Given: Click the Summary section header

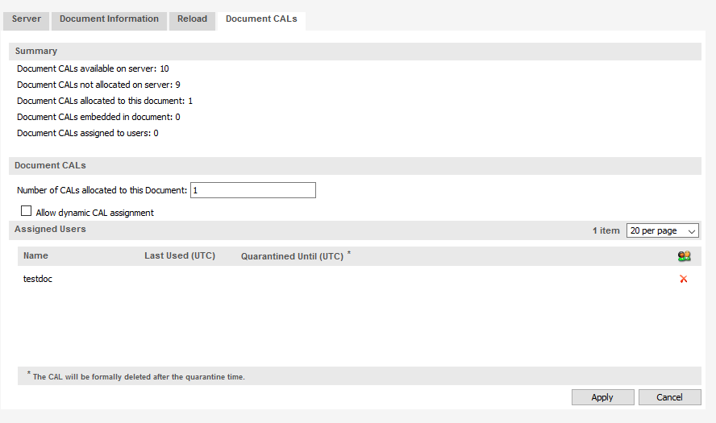Looking at the screenshot, I should [x=36, y=51].
